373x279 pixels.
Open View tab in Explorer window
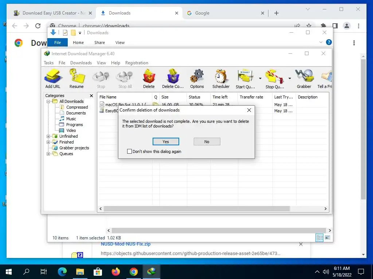click(x=120, y=43)
